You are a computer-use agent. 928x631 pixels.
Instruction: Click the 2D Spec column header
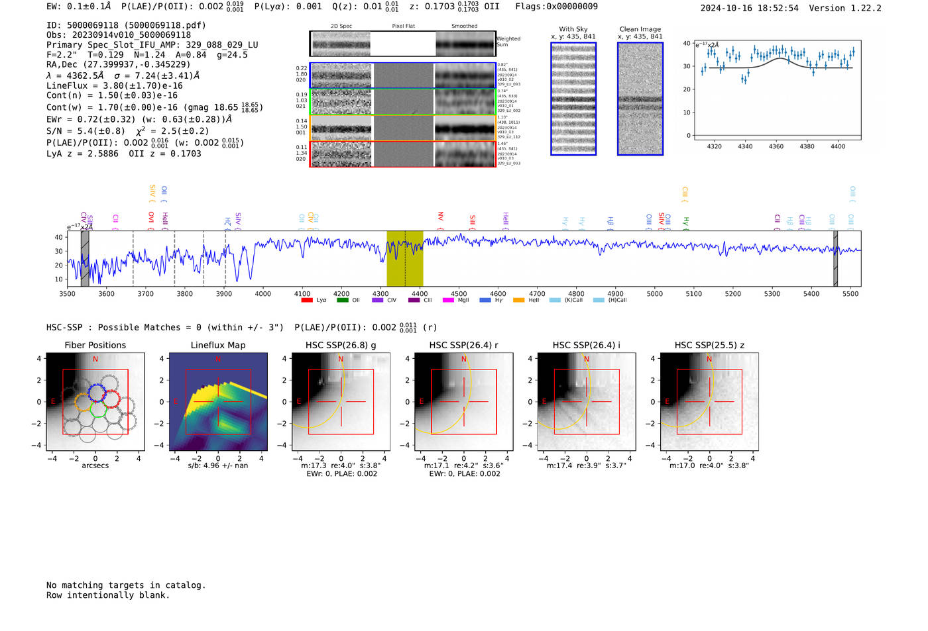click(x=341, y=26)
